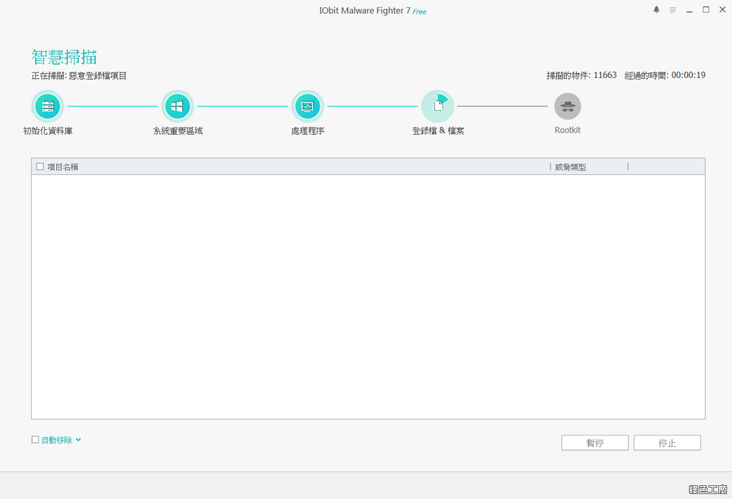Close the IObit Malware Fighter window
The height and width of the screenshot is (499, 732).
(722, 9)
